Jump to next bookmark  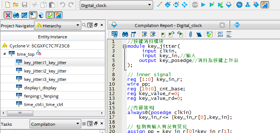pyautogui.click(x=171, y=34)
